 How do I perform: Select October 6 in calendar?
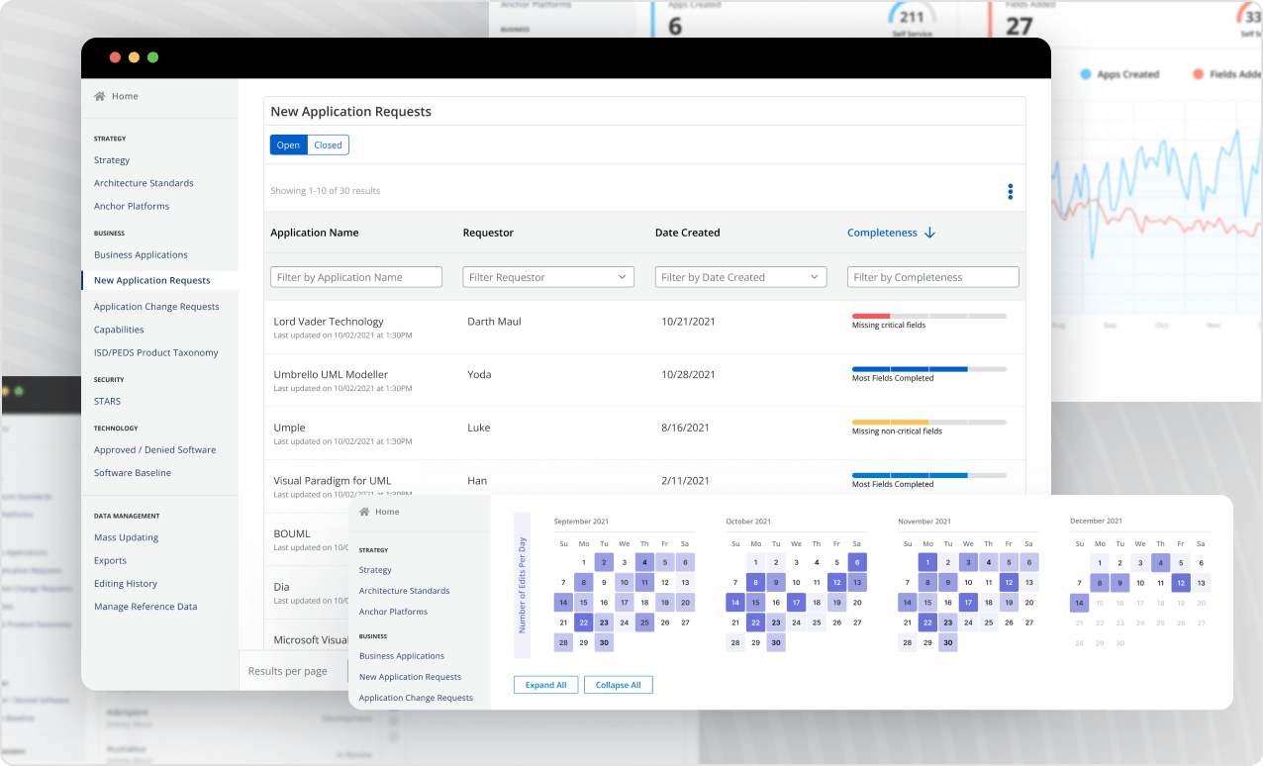pyautogui.click(x=856, y=562)
